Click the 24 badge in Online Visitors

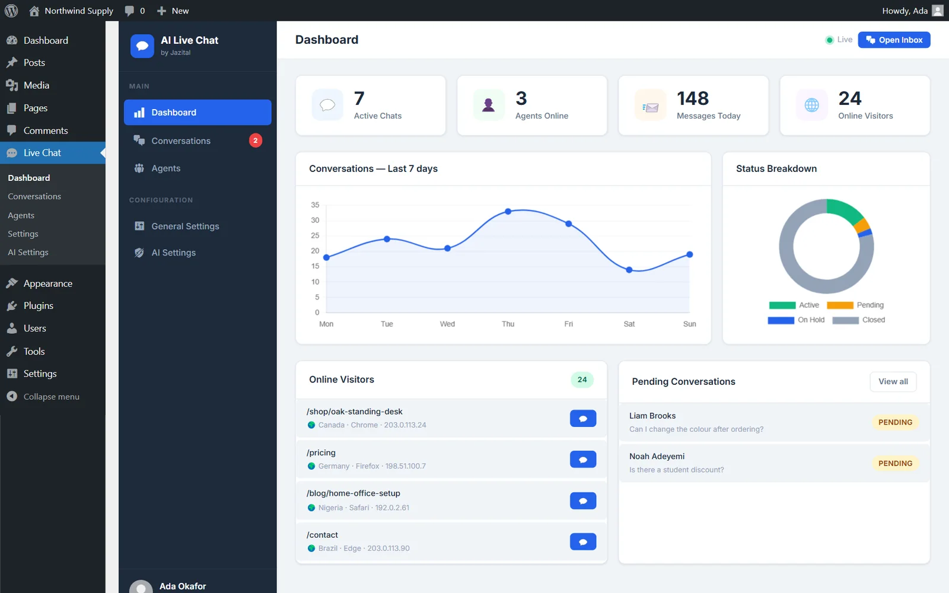click(582, 380)
